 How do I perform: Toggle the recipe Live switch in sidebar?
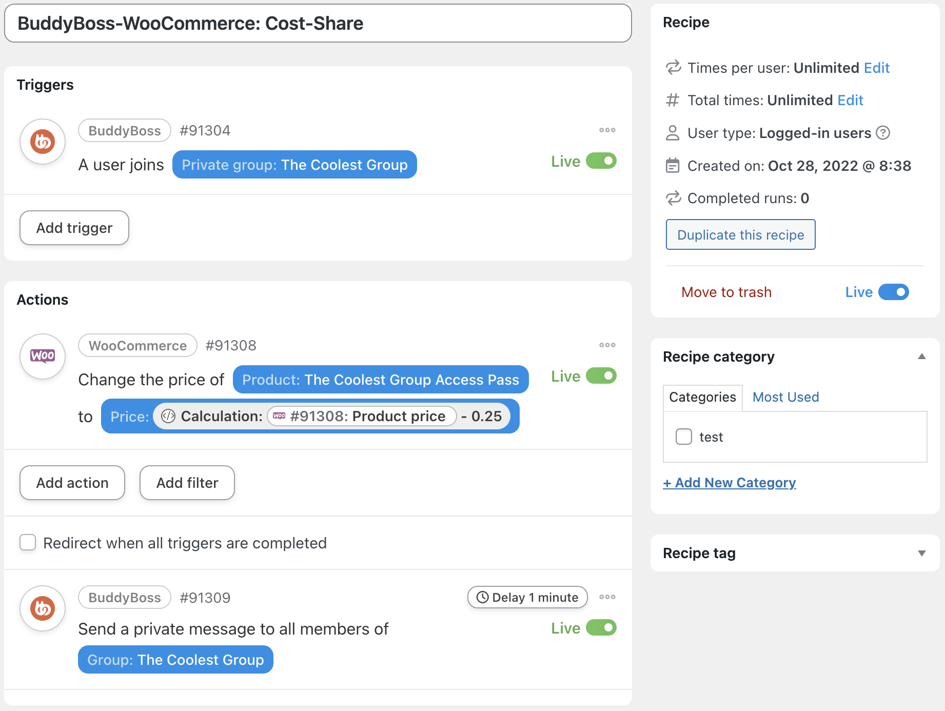pos(894,292)
